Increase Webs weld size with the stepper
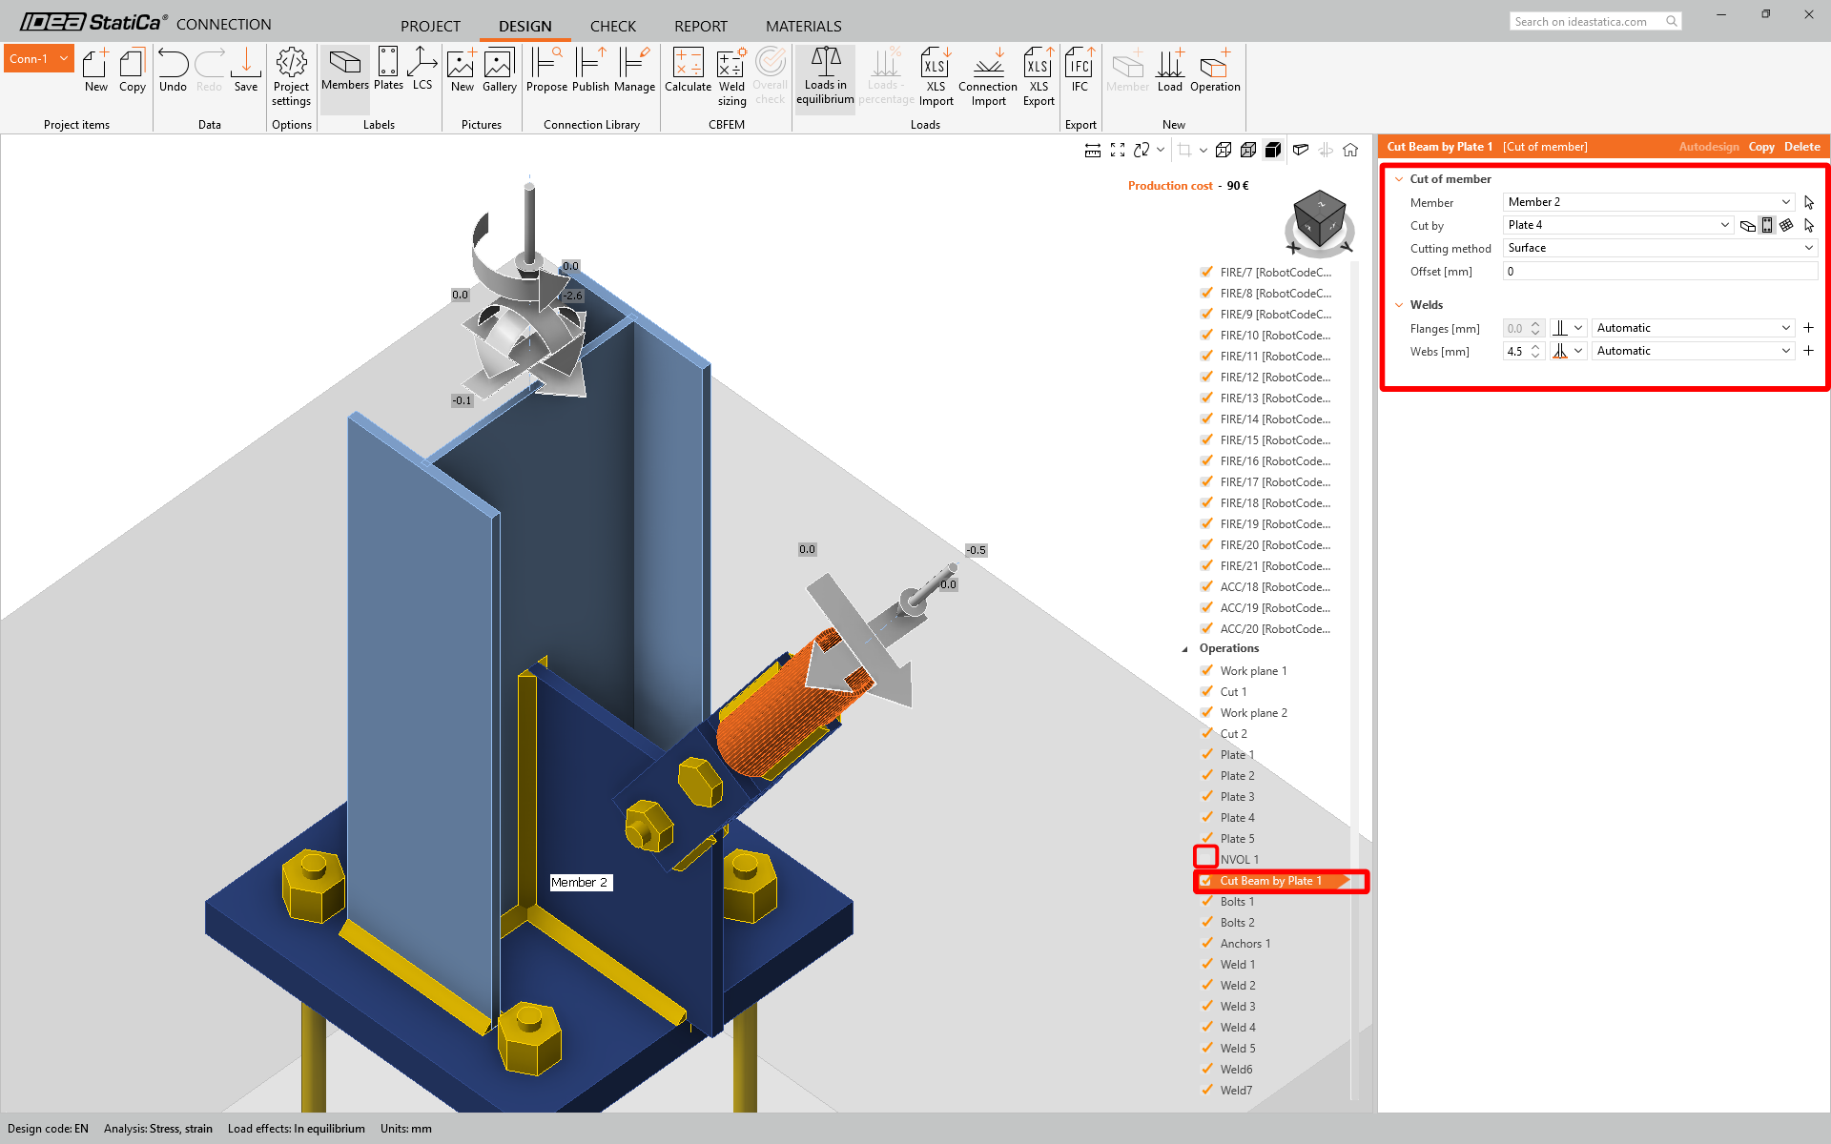1831x1144 pixels. 1535,347
